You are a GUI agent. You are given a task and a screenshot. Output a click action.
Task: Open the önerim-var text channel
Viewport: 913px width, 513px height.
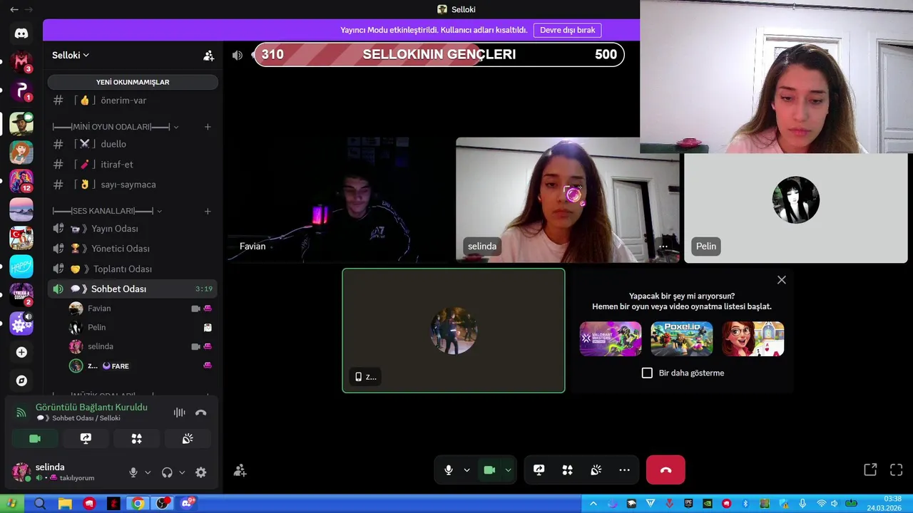pyautogui.click(x=133, y=100)
